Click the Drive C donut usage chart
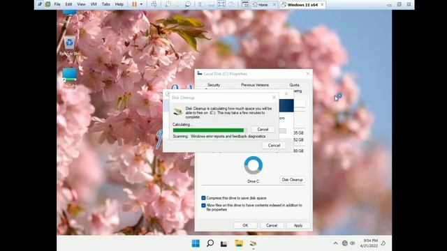Image resolution: width=447 pixels, height=251 pixels. click(253, 165)
